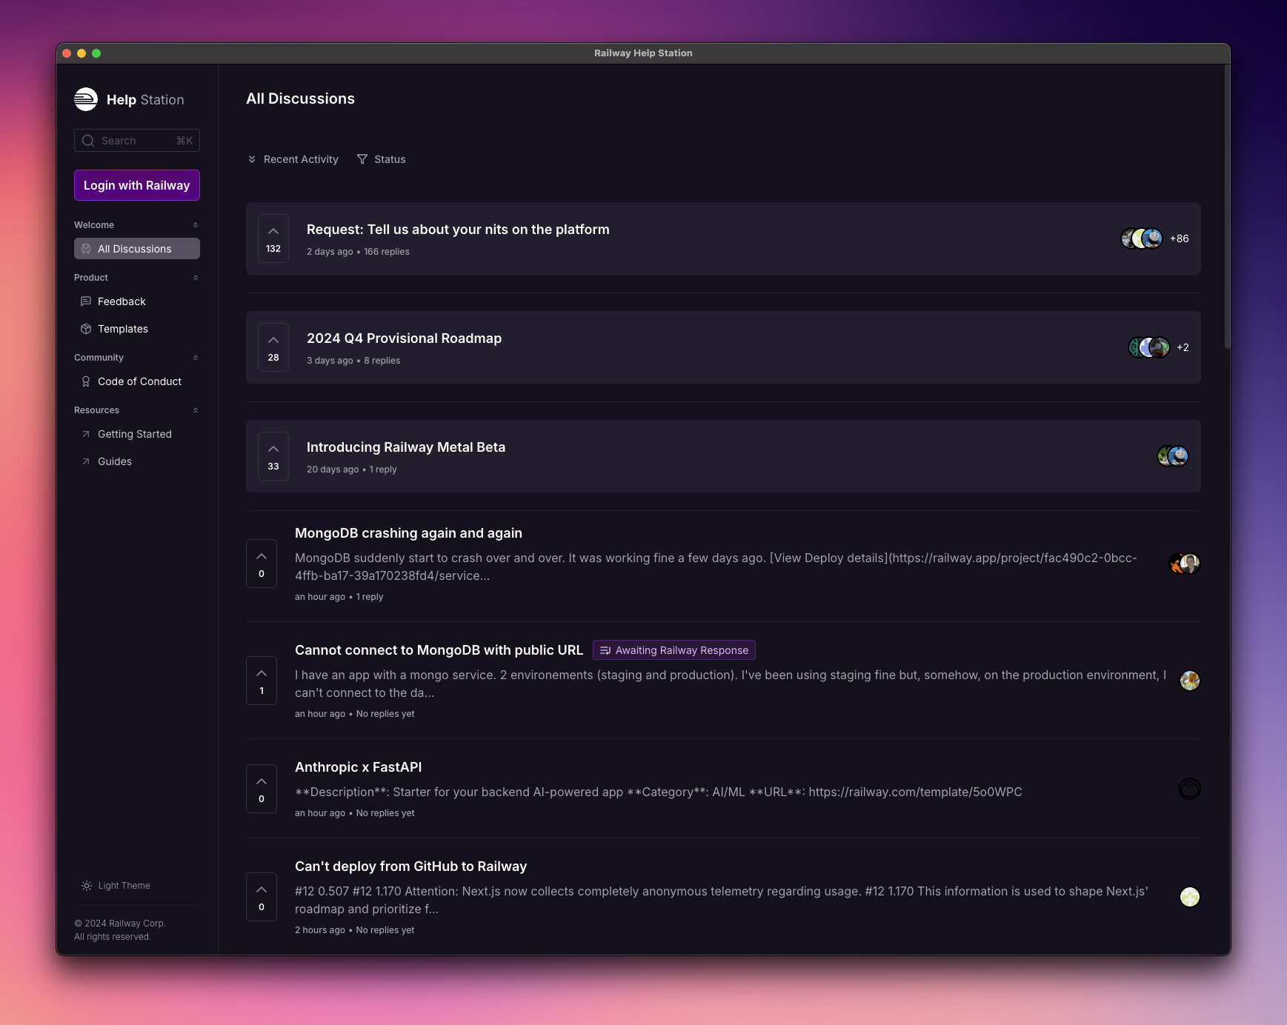This screenshot has width=1287, height=1025.
Task: Click the All Discussions page heading
Action: [300, 99]
